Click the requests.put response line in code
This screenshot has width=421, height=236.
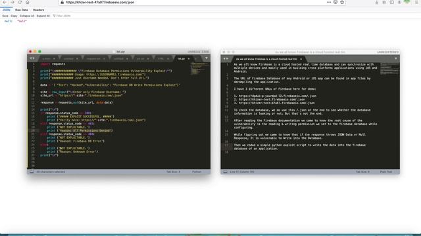pos(76,102)
